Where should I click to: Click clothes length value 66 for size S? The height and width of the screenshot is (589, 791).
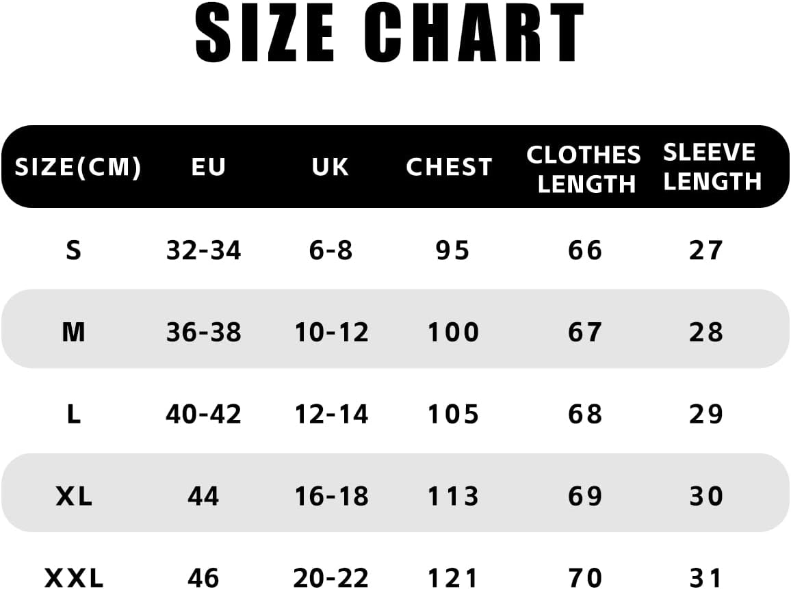tap(585, 250)
